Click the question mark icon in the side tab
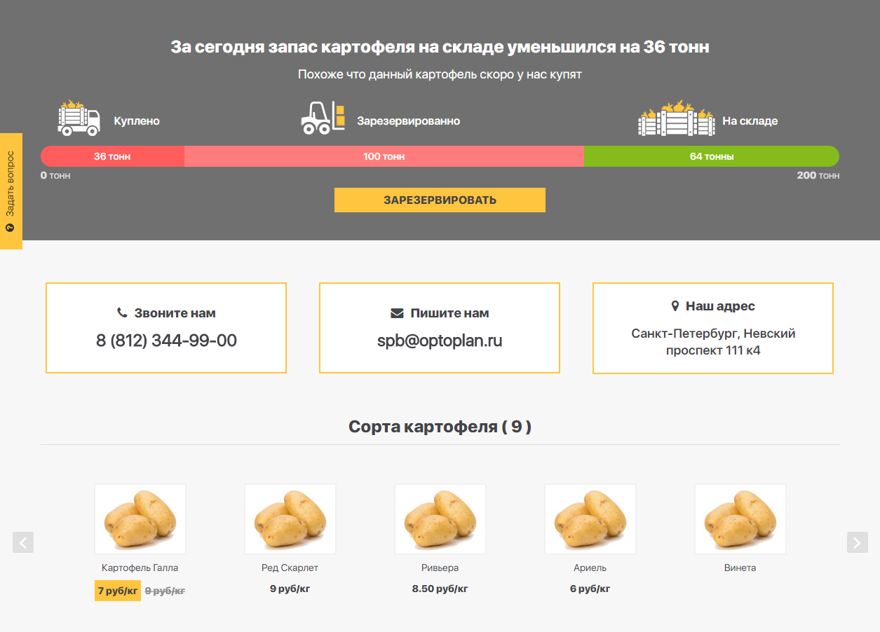The image size is (880, 632). click(10, 228)
